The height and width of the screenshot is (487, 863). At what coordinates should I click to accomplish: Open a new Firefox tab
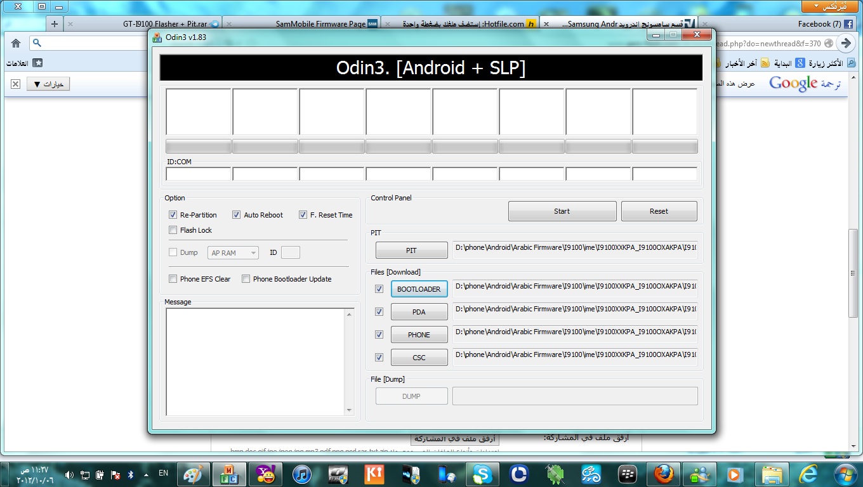click(x=55, y=24)
